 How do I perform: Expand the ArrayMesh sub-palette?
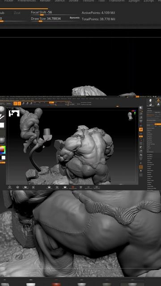(150, 155)
